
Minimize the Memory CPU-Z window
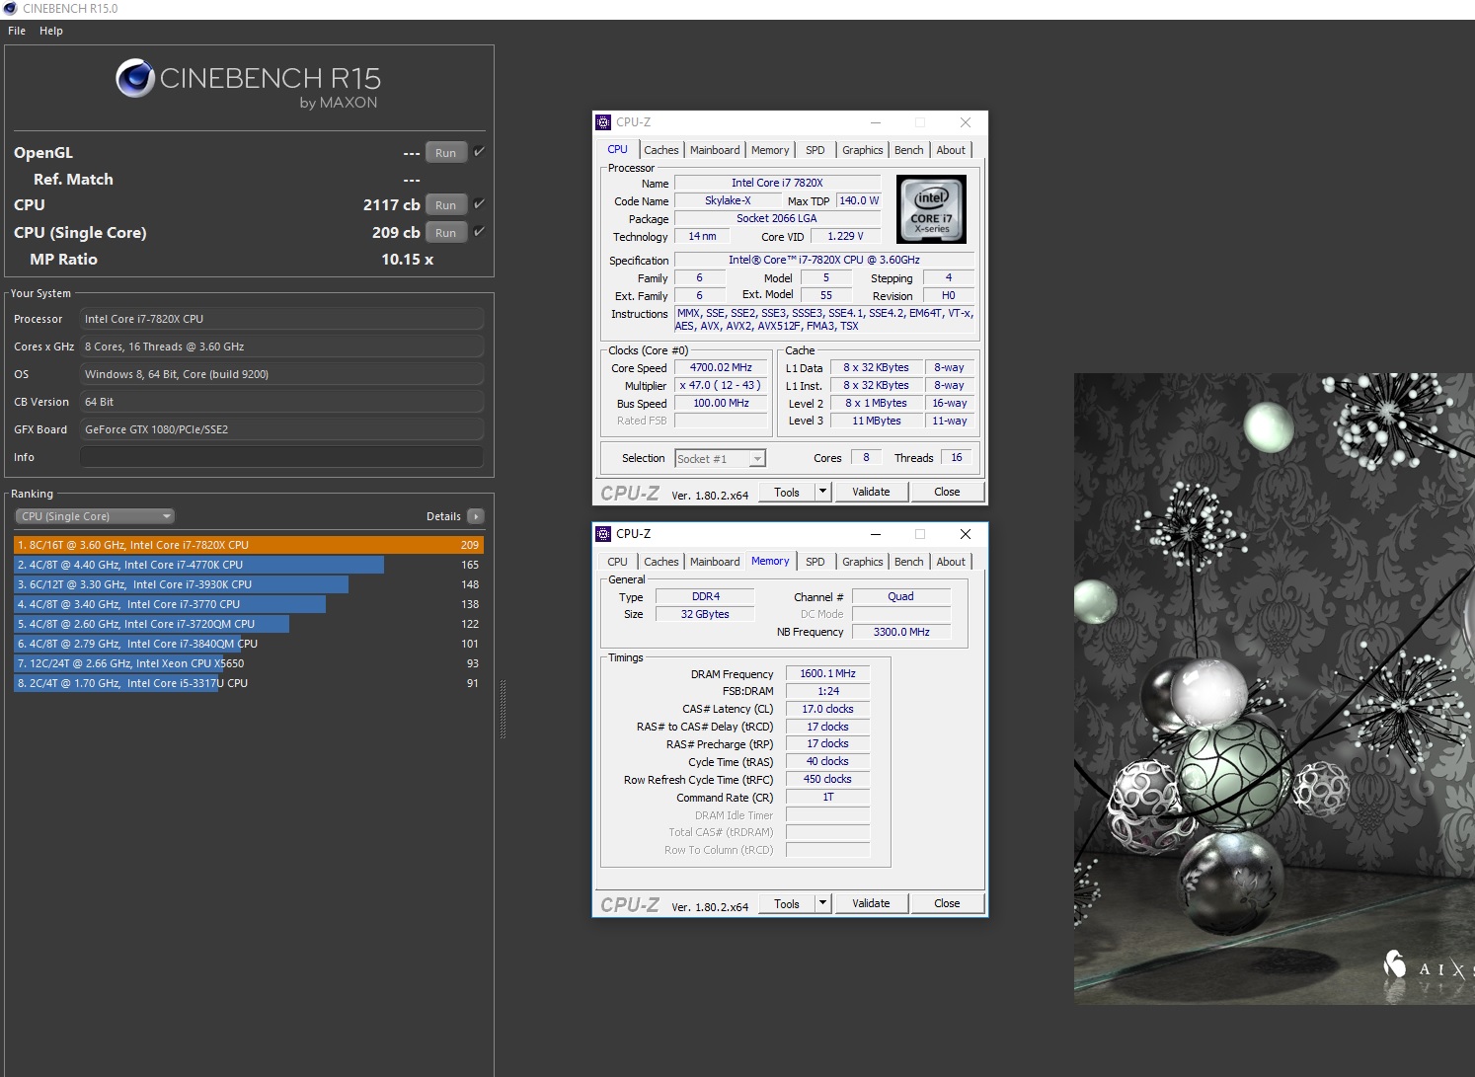pyautogui.click(x=875, y=534)
